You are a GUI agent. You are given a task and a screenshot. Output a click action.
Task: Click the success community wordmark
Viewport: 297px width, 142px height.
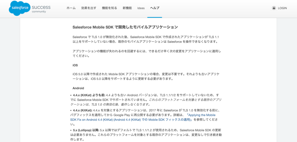41,9
